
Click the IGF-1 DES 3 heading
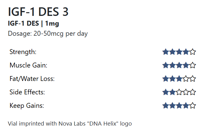[x=38, y=12]
